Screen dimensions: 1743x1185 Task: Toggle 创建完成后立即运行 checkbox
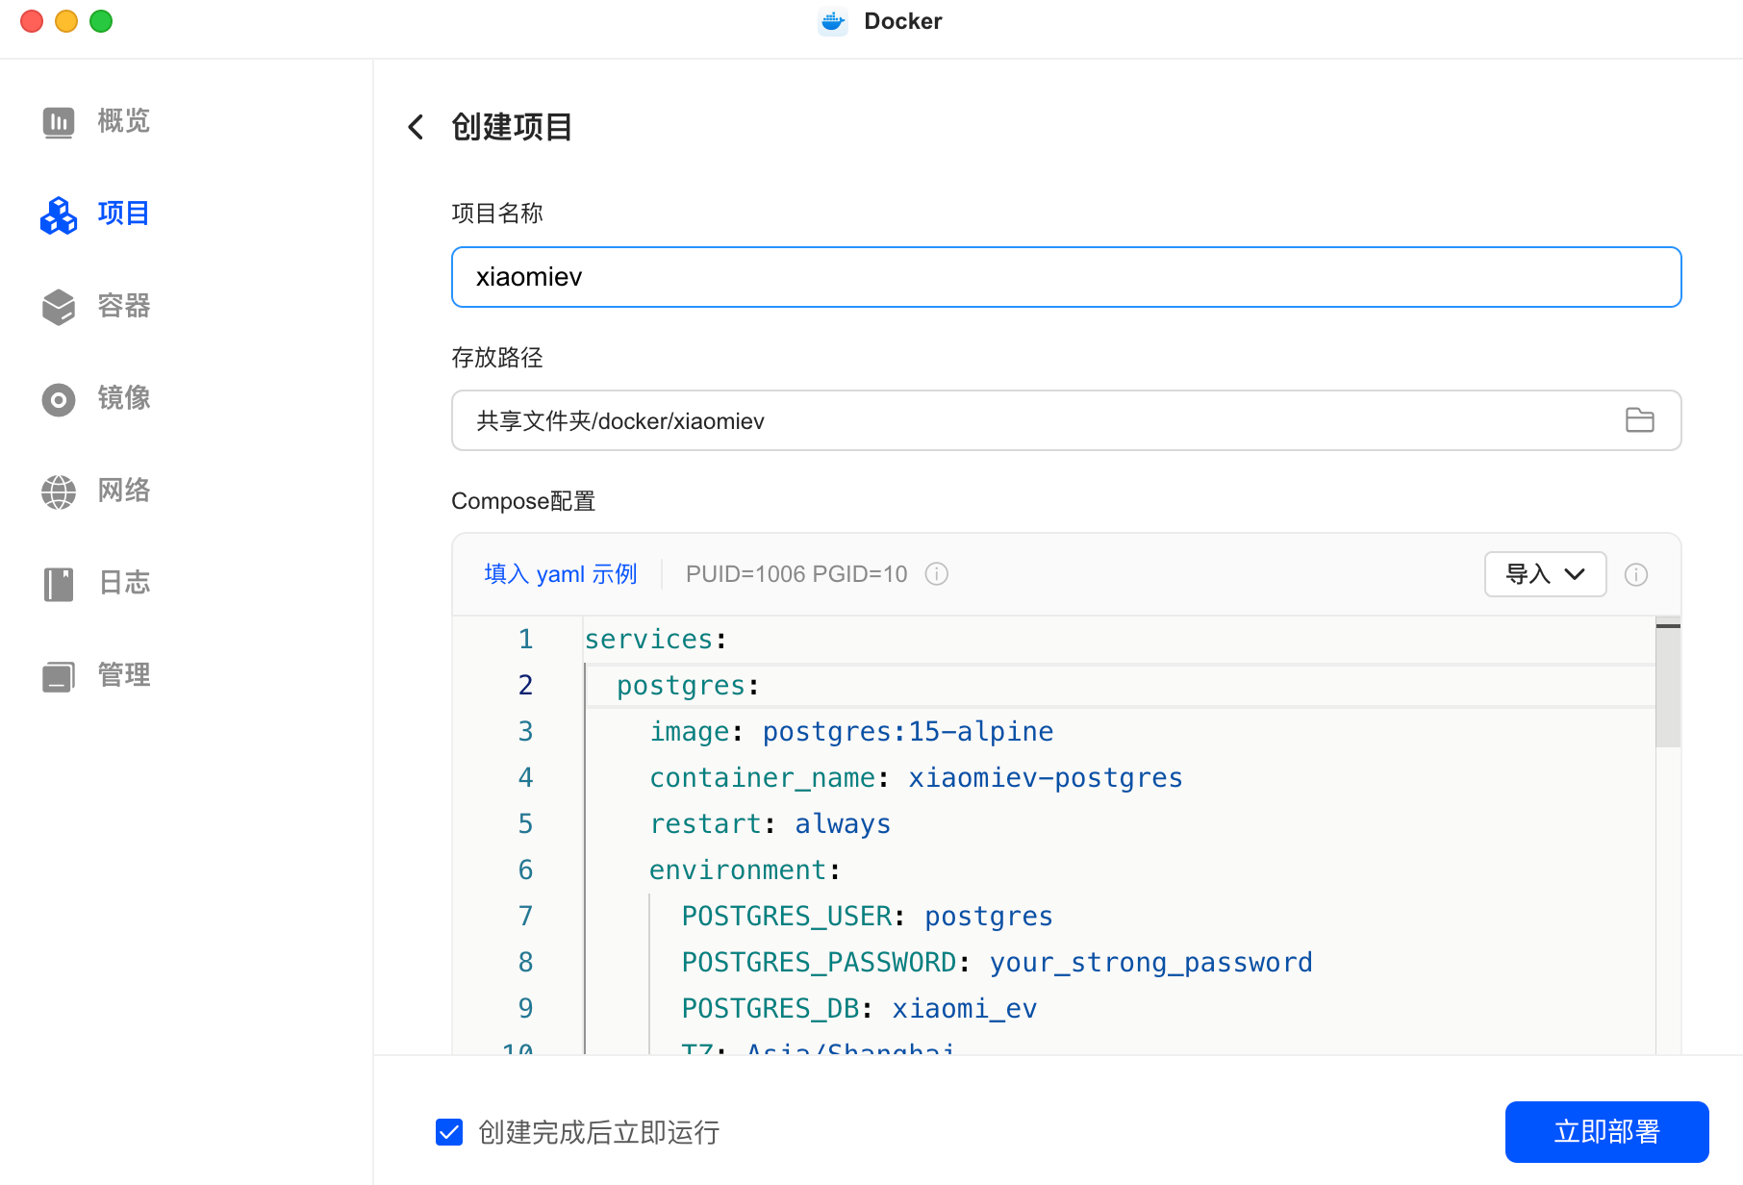pos(449,1132)
